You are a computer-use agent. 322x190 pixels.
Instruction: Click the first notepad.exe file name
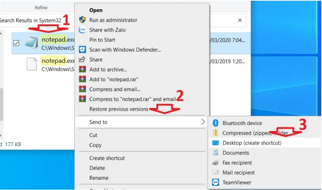(58, 39)
